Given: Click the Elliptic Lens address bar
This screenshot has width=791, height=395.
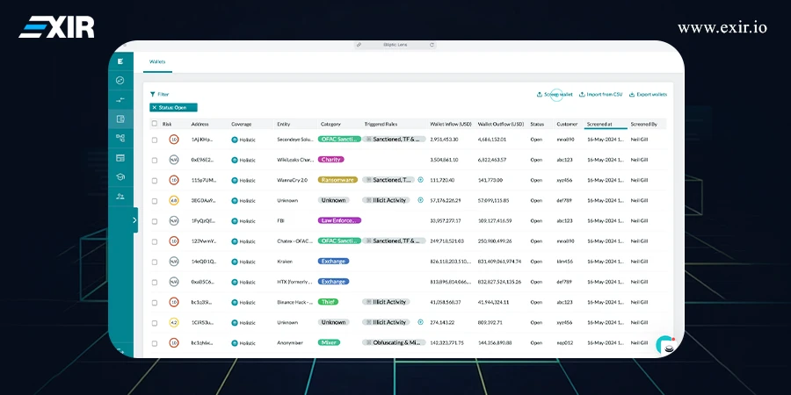Looking at the screenshot, I should coord(395,45).
